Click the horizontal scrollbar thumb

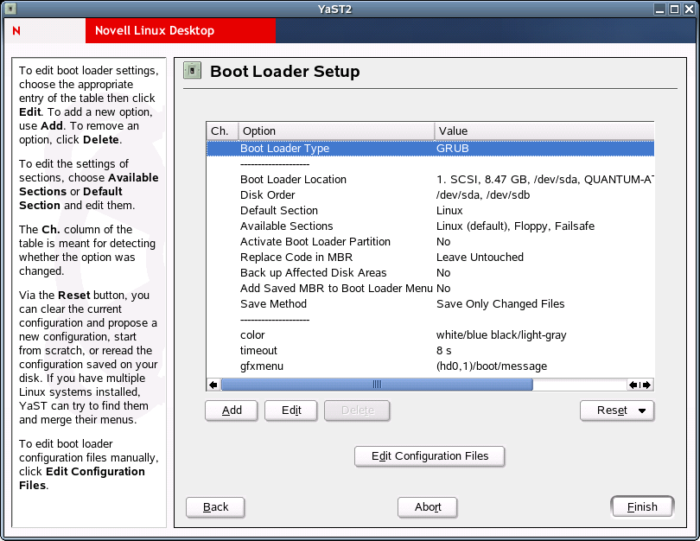point(377,385)
